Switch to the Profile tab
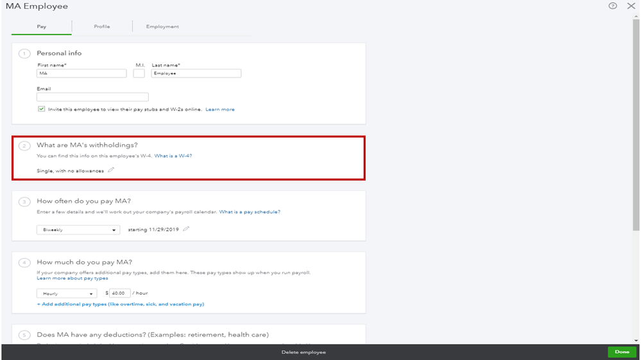641x360 pixels. (102, 26)
